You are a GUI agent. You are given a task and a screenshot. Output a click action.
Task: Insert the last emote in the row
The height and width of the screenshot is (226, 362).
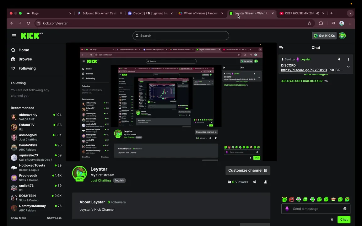pyautogui.click(x=347, y=199)
